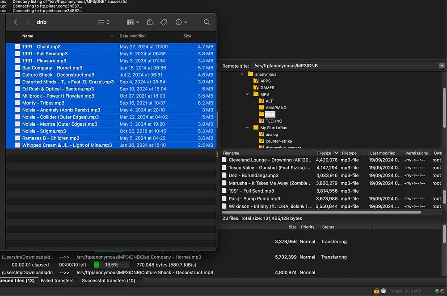The image size is (447, 296).
Task: Switch Finder list view selector
Action: (103, 22)
